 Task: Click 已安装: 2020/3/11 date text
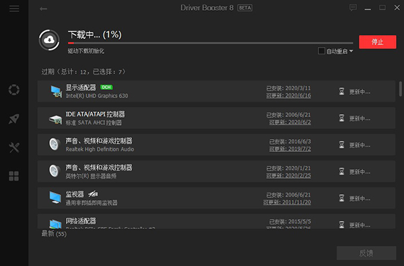pyautogui.click(x=288, y=88)
